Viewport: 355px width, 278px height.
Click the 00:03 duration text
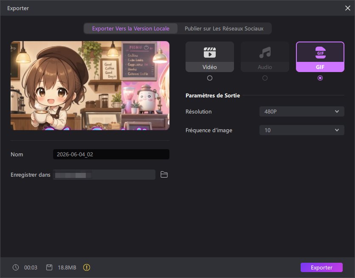[31, 267]
